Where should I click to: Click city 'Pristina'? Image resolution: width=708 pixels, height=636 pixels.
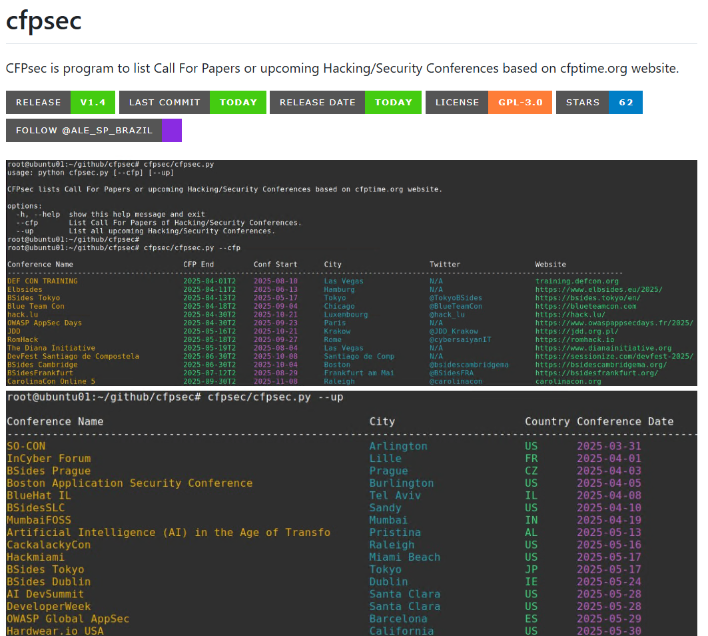(x=395, y=533)
